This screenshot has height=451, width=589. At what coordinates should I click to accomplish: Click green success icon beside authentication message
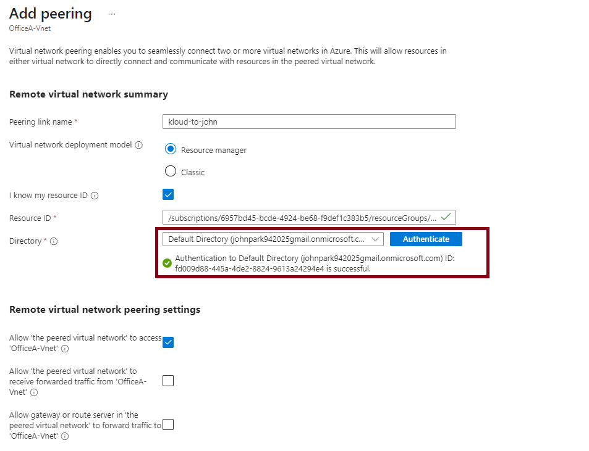tap(167, 263)
